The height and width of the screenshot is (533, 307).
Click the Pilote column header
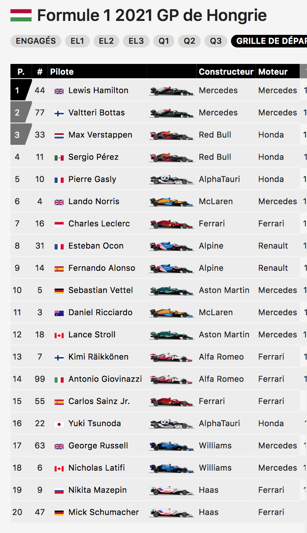click(x=62, y=72)
